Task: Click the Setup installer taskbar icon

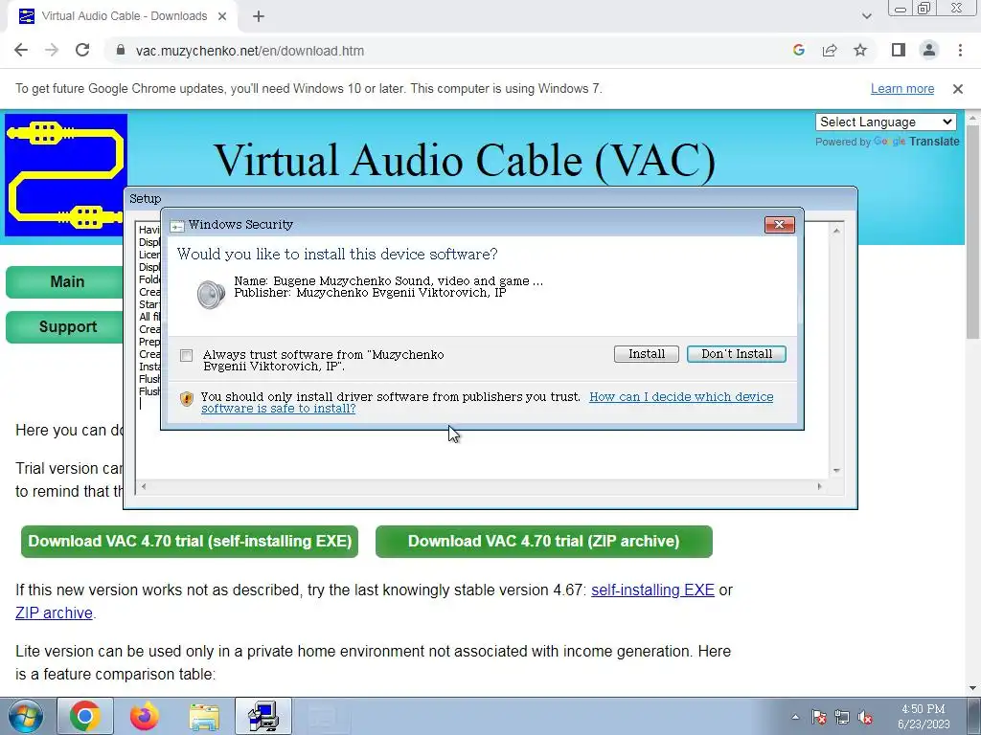Action: point(263,716)
